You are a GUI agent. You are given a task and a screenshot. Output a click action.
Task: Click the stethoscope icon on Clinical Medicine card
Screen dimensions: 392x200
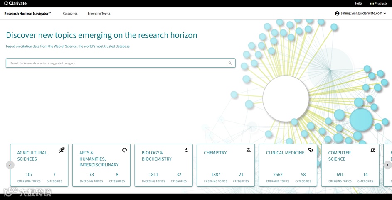[x=311, y=150]
